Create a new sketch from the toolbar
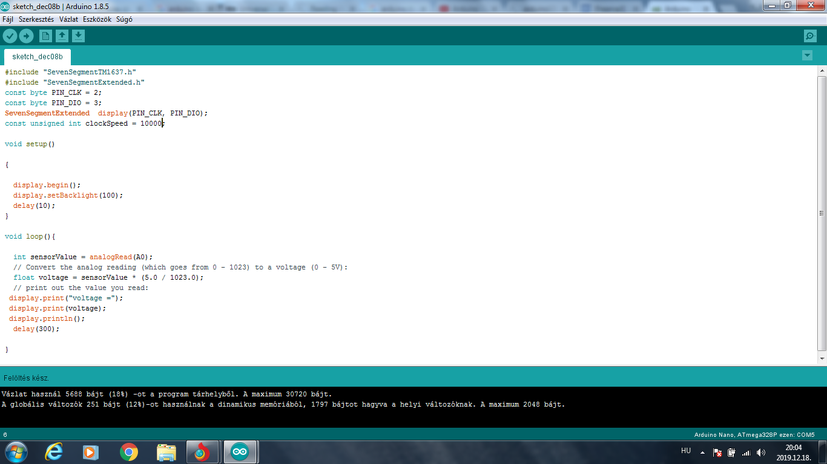 [x=45, y=36]
